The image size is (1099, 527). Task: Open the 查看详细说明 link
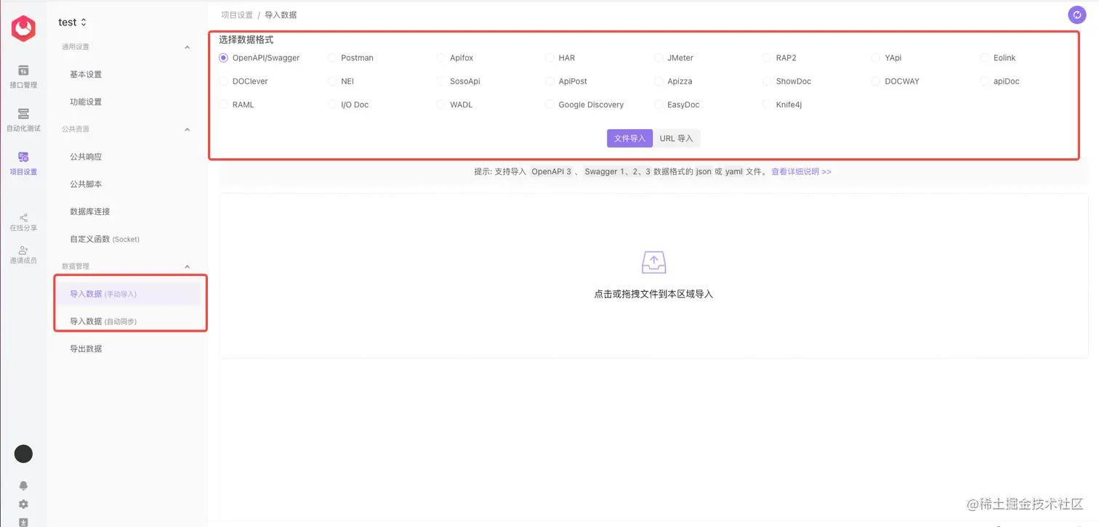coord(800,171)
